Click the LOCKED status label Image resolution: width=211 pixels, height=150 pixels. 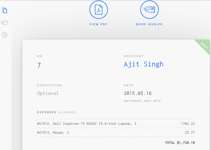click(x=68, y=112)
